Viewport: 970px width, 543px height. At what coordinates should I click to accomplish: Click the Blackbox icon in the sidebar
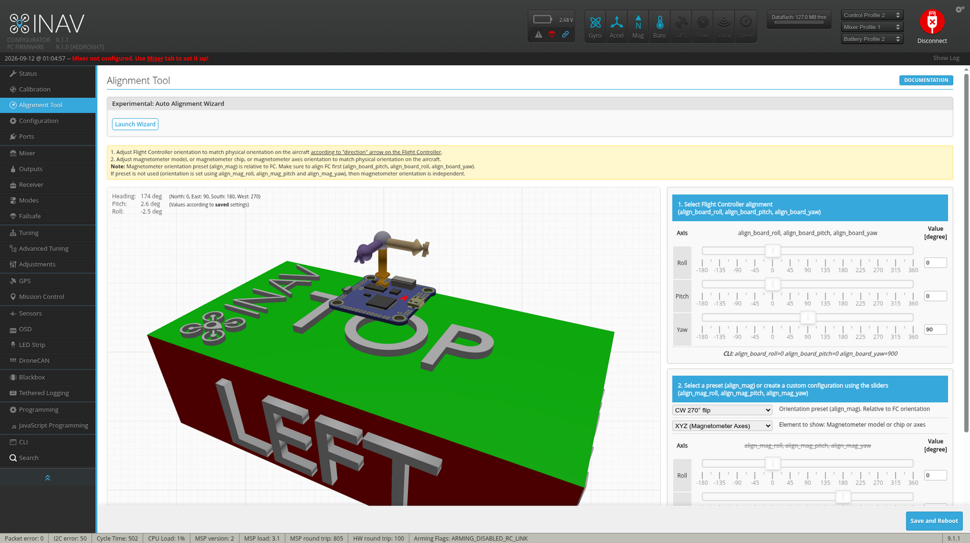pyautogui.click(x=13, y=377)
